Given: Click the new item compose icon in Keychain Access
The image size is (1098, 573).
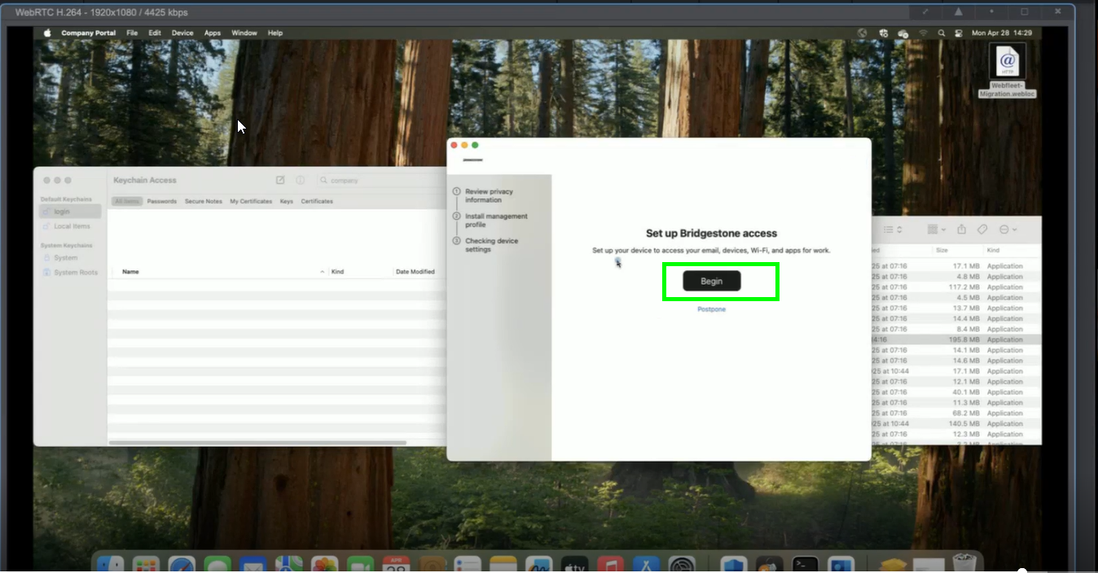Looking at the screenshot, I should pos(280,180).
